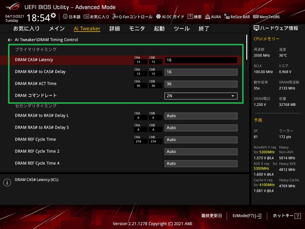Viewport: 305px width, 229px height.
Task: Click the DRAM CAS# Latency (tCL) description
Action: 37,180
